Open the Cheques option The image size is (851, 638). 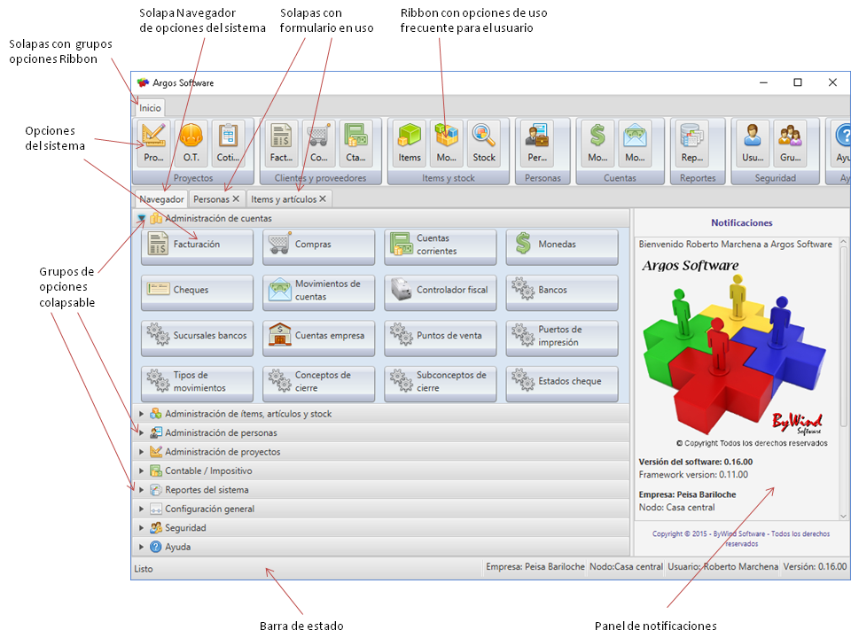[x=197, y=292]
